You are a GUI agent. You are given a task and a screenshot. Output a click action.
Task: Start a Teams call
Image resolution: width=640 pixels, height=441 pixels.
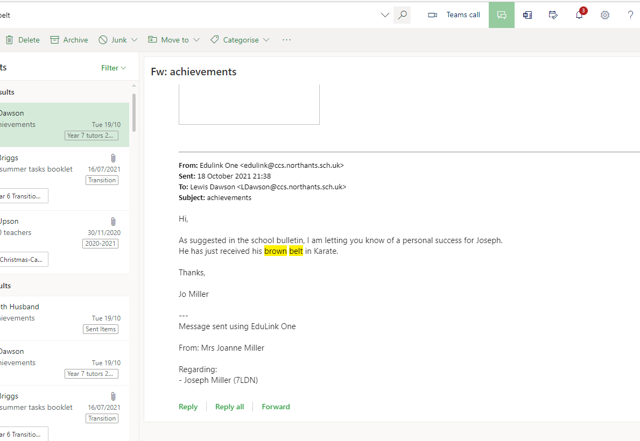click(454, 15)
